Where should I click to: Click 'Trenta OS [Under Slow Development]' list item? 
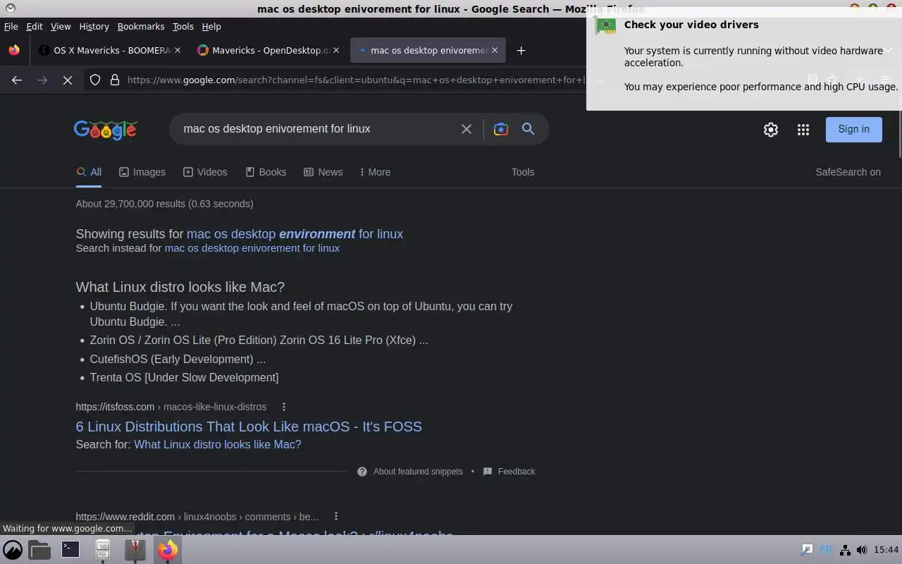tap(184, 377)
